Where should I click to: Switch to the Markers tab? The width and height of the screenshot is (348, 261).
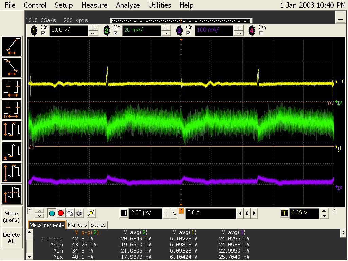point(77,225)
